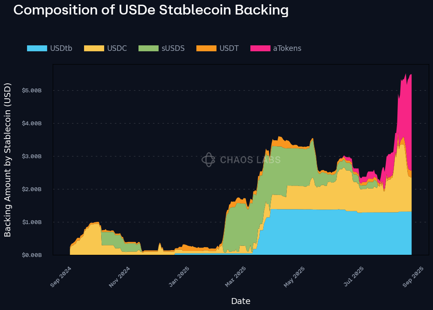Viewport: 433px width, 310px height.
Task: Click the CHAOS LABS watermark text
Action: [x=250, y=160]
